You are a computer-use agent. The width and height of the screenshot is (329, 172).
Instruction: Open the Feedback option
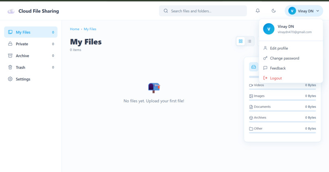click(291, 68)
